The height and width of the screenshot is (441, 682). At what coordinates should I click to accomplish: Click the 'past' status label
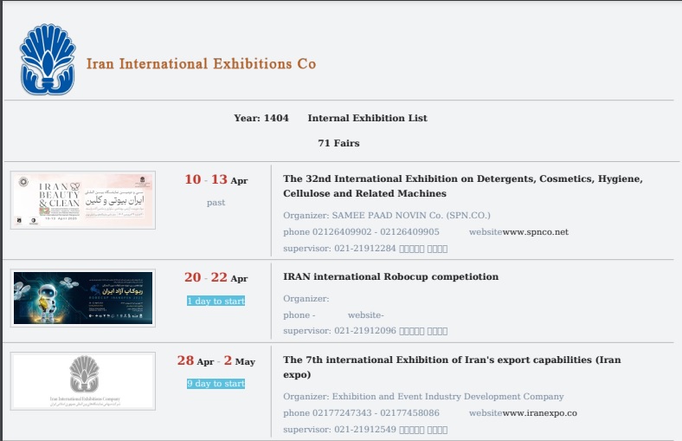point(216,202)
